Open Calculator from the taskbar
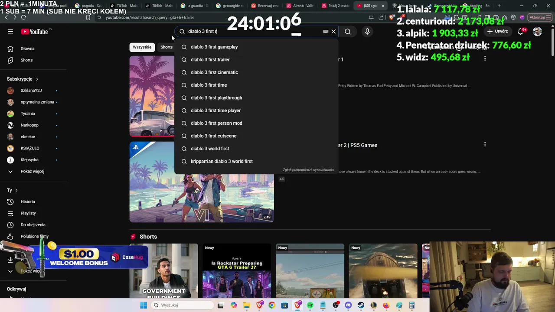The image size is (555, 312). 412,305
